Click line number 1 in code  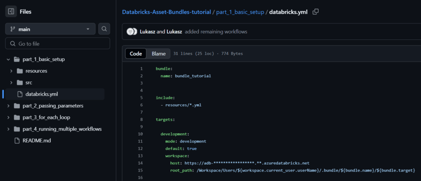tap(141, 69)
